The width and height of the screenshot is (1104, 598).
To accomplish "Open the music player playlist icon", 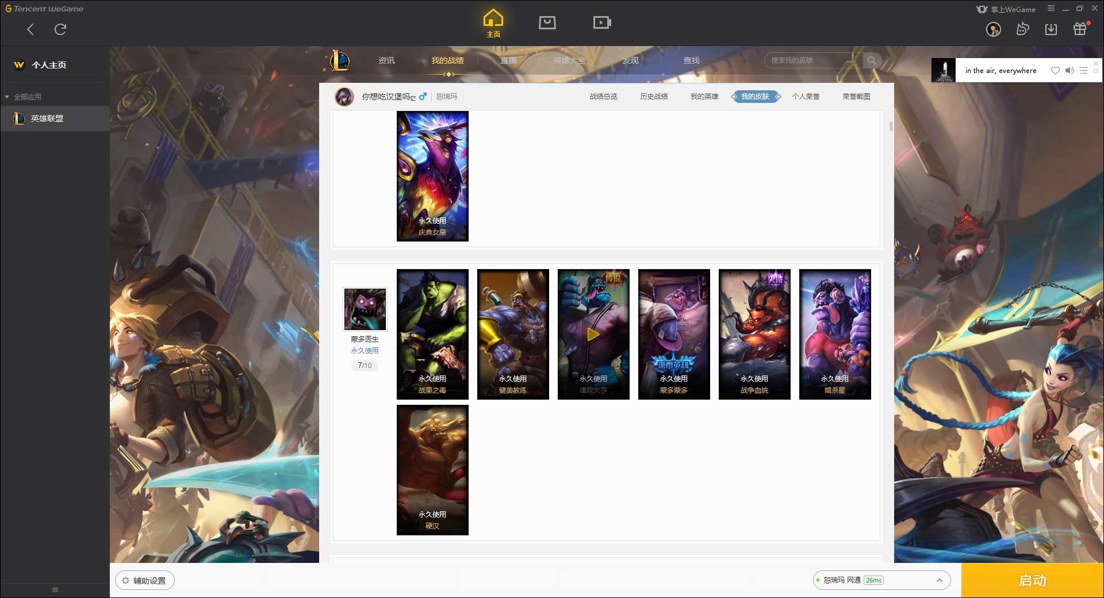I will click(1083, 71).
